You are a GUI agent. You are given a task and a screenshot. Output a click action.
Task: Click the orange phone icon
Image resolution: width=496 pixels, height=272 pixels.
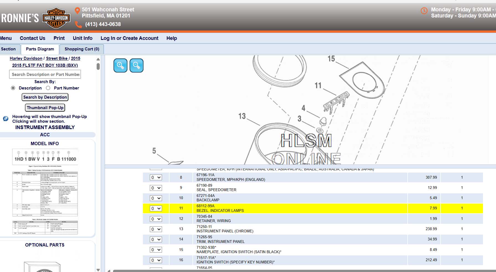[78, 25]
